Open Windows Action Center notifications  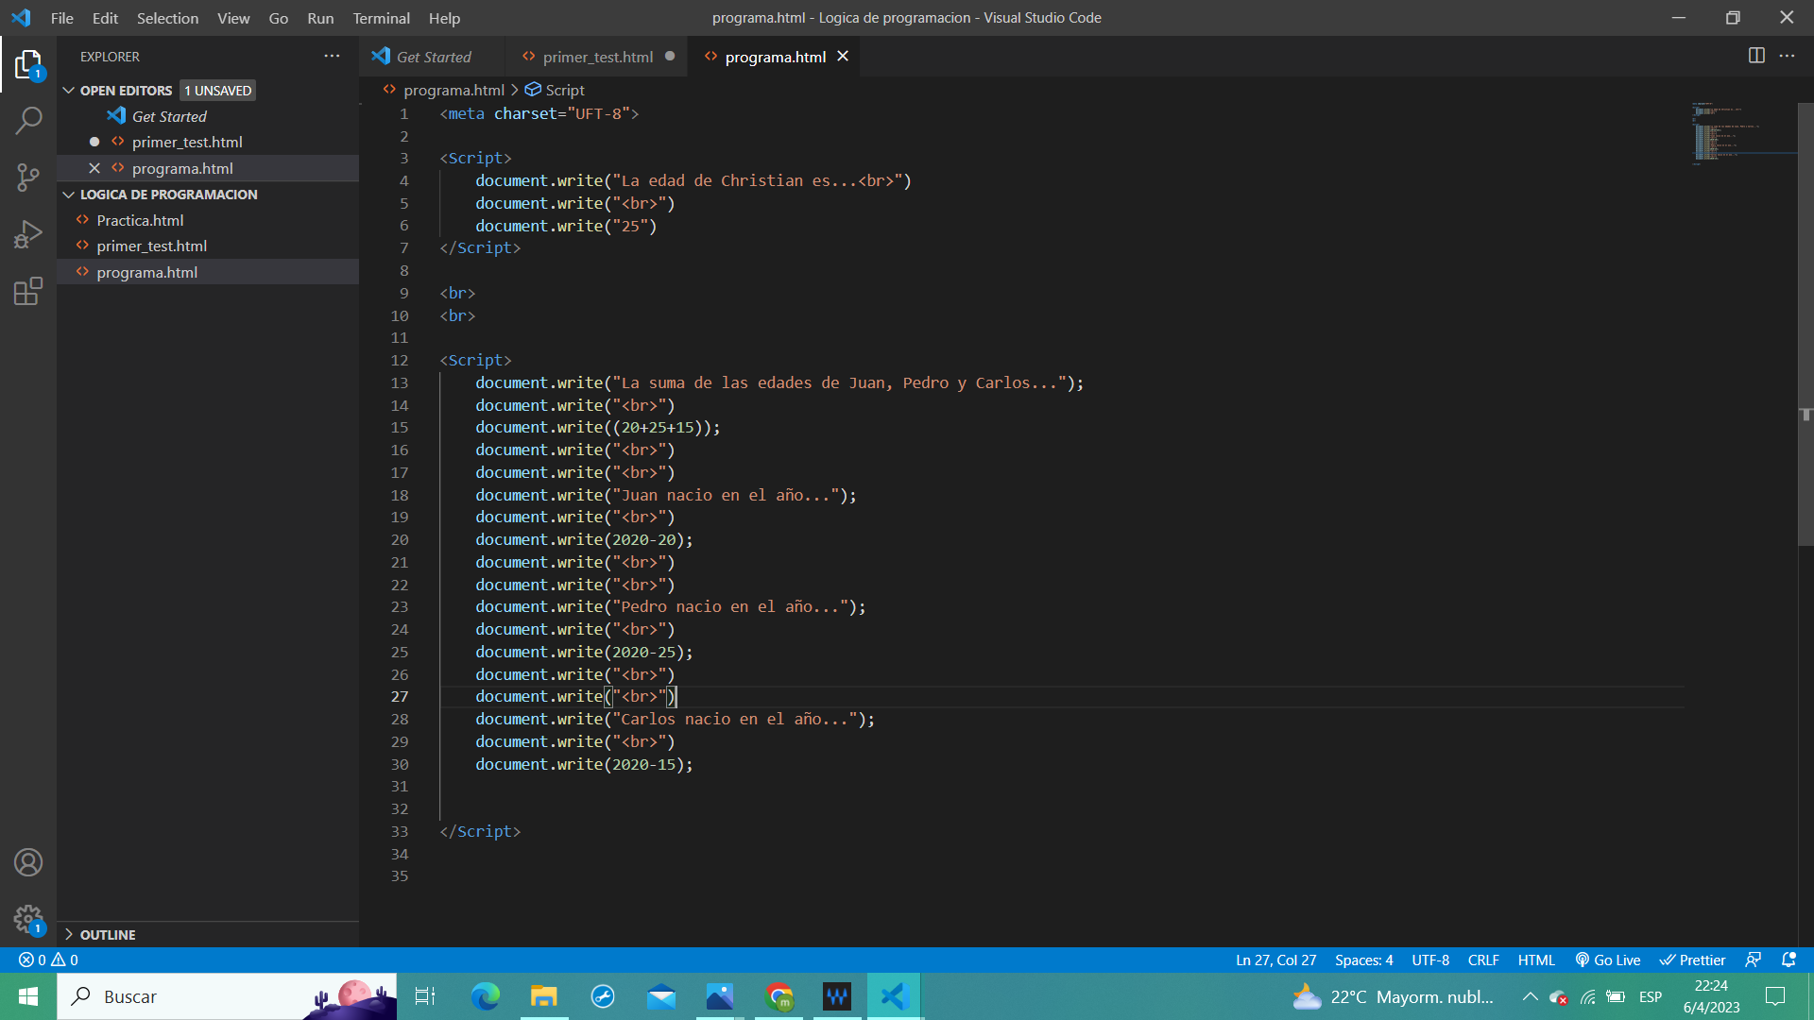[x=1775, y=996]
